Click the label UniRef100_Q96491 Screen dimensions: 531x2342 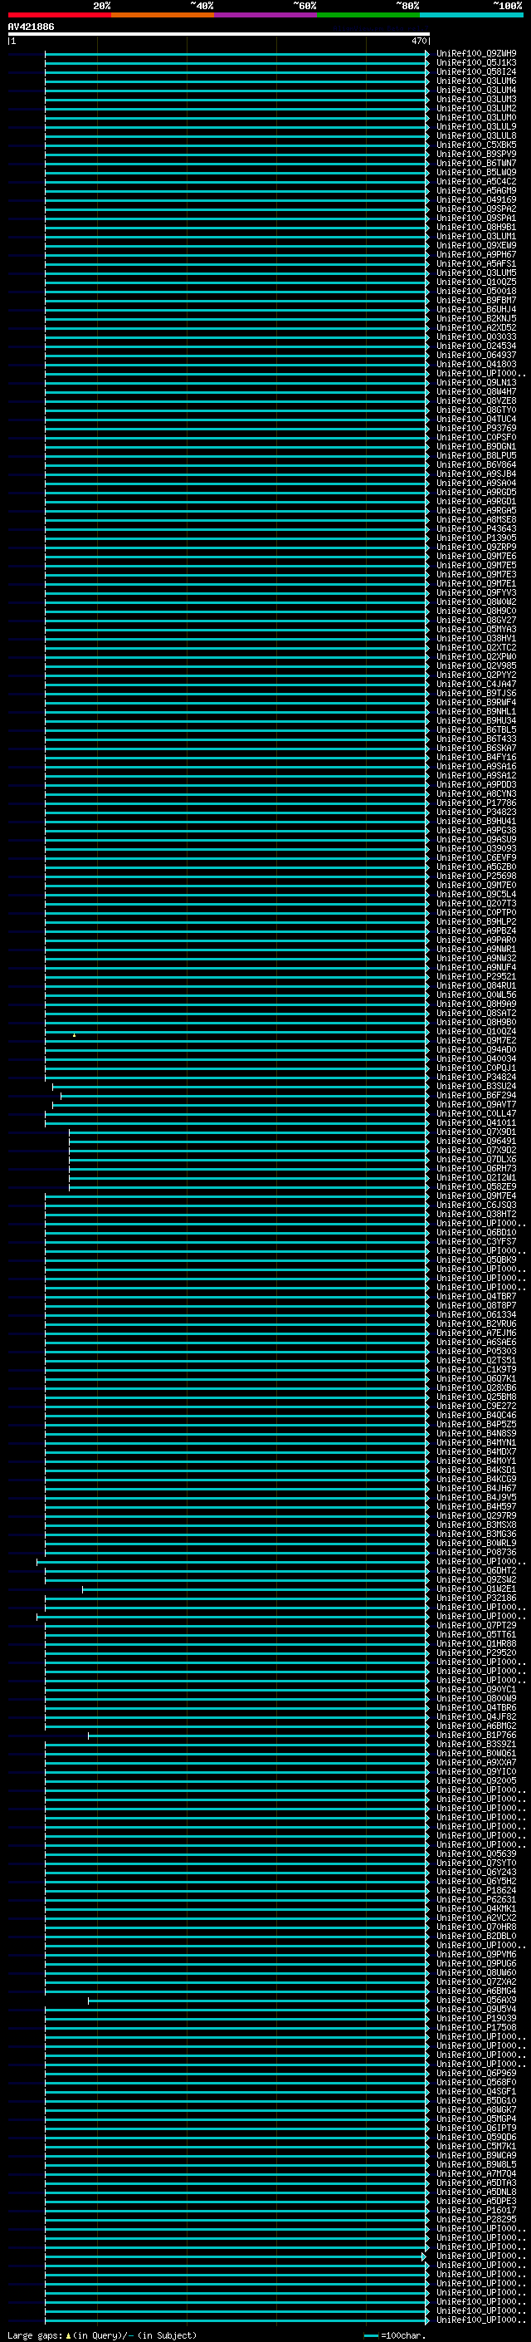pyautogui.click(x=476, y=1141)
